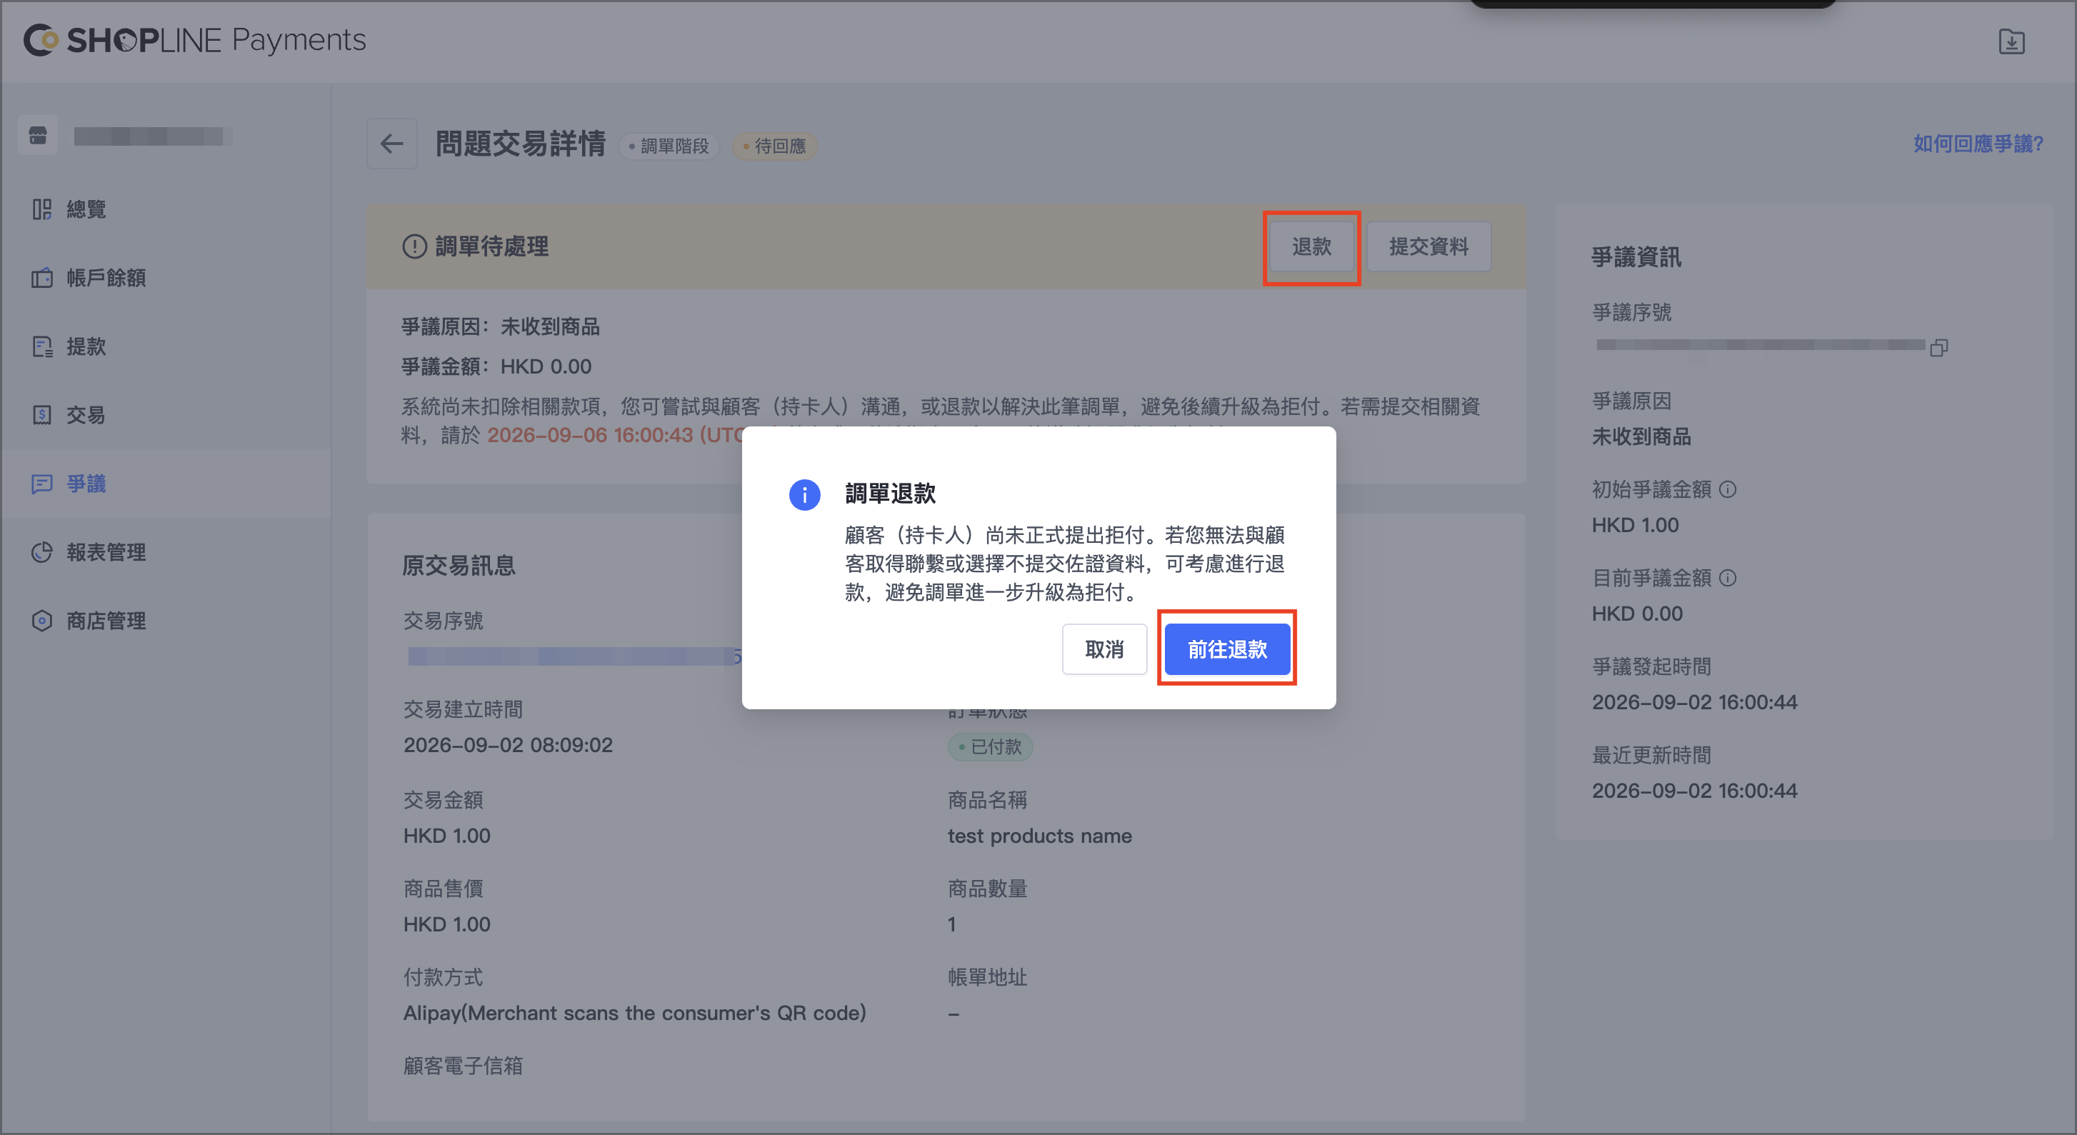The image size is (2077, 1135).
Task: Click 提款 withdrawal icon
Action: [x=42, y=346]
